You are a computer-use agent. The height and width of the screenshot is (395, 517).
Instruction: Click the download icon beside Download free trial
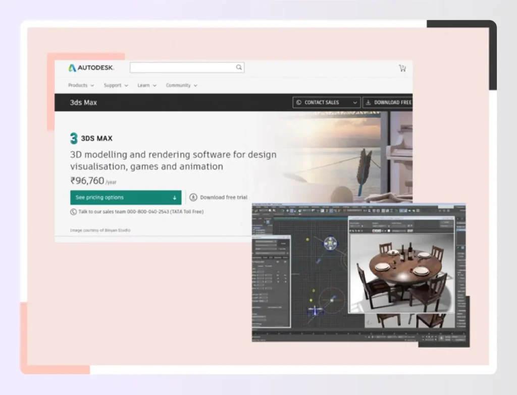click(193, 197)
